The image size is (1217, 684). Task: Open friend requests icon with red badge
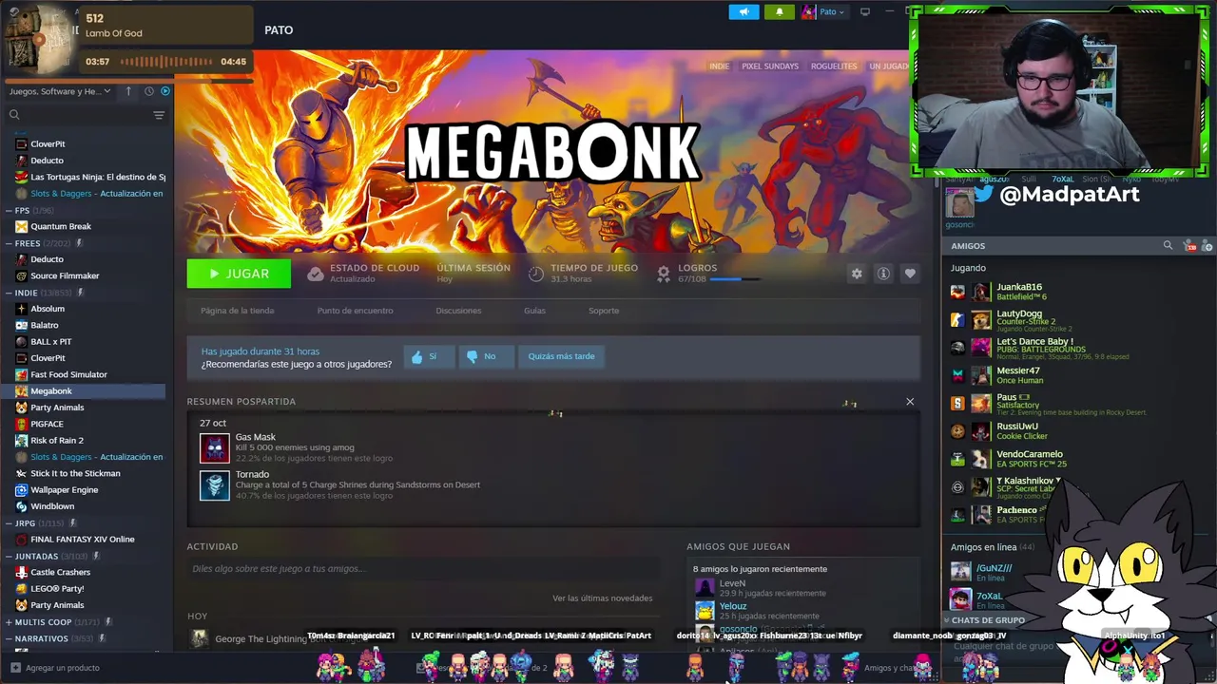1189,246
